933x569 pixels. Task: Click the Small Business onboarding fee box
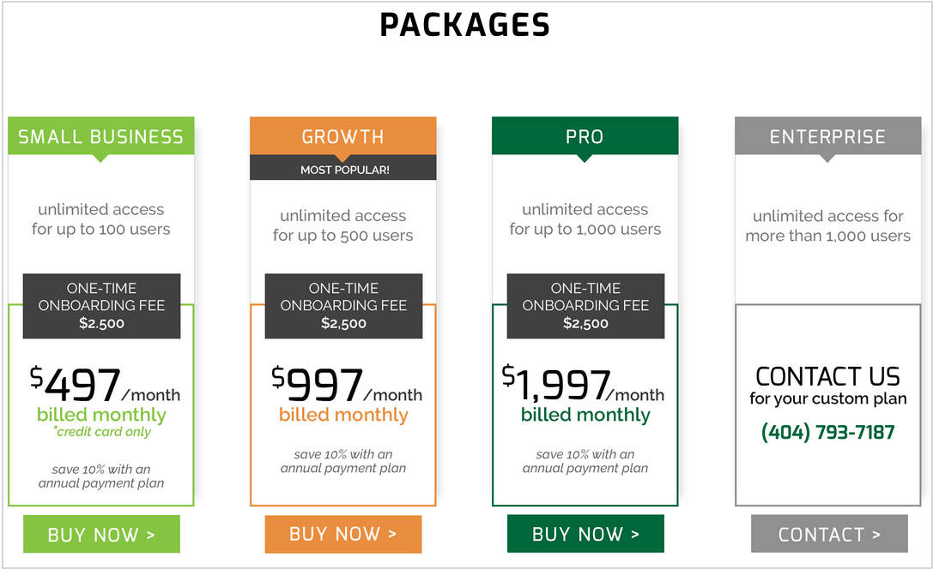pyautogui.click(x=101, y=306)
